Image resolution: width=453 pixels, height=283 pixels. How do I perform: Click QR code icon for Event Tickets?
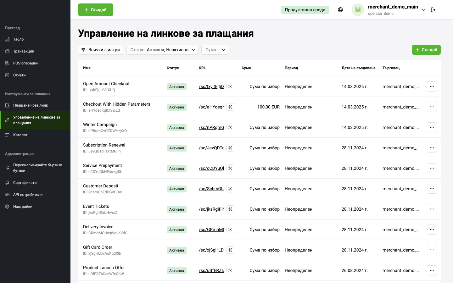coord(230,209)
